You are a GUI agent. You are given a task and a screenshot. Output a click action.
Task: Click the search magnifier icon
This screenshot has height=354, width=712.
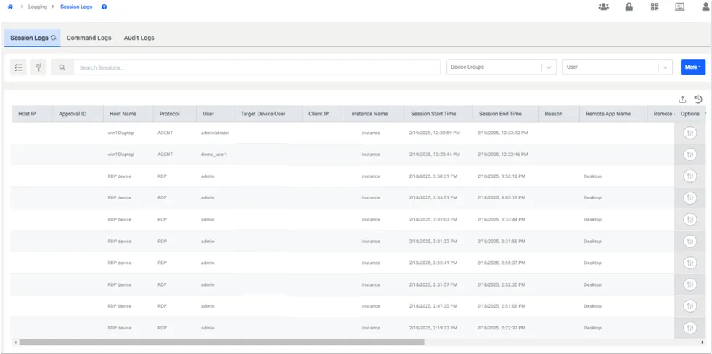(x=62, y=67)
